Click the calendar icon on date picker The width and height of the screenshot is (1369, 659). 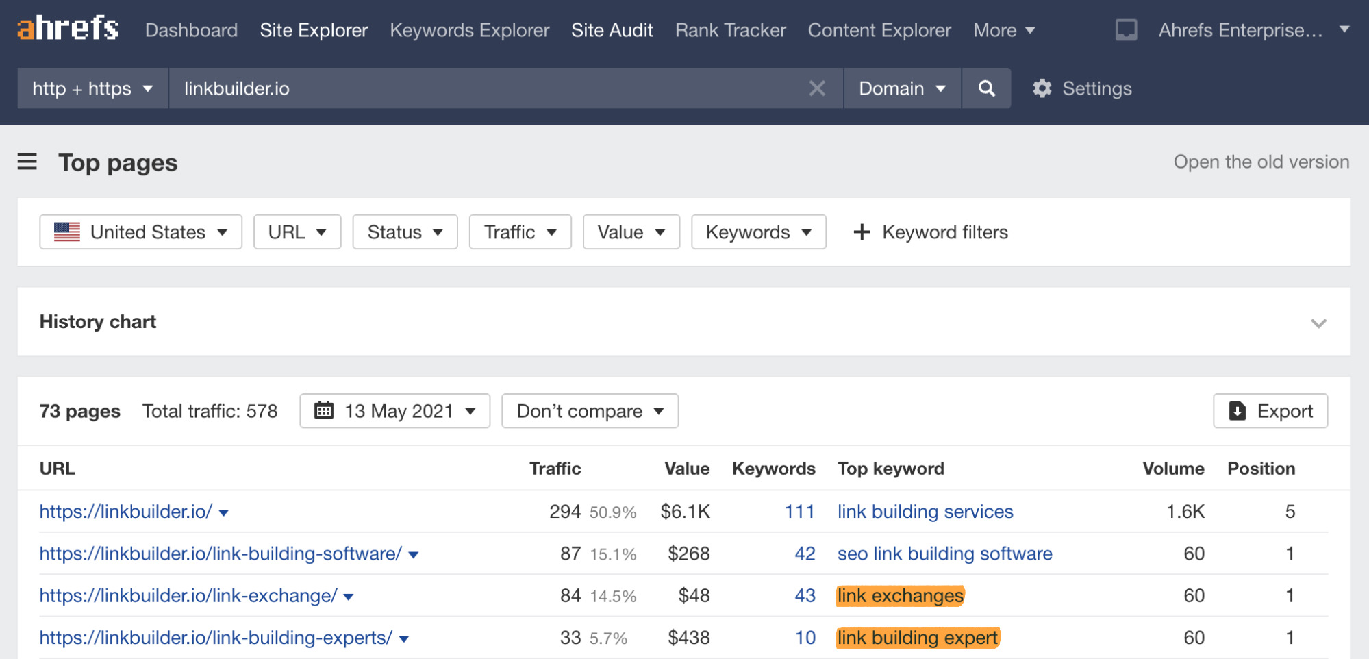(x=323, y=411)
